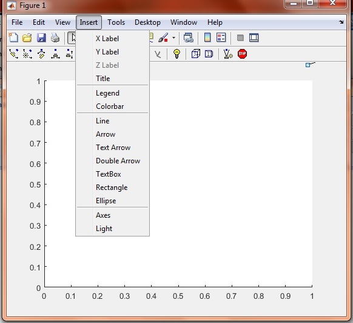Screen dimensions: 353x323
Task: Open the Tools menu
Action: [116, 22]
